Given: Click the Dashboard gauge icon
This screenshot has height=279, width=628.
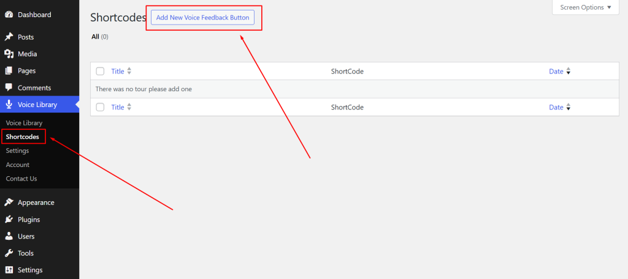Looking at the screenshot, I should [9, 15].
